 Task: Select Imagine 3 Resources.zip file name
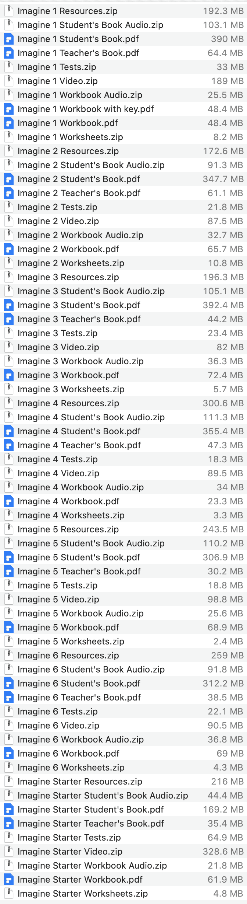click(68, 277)
